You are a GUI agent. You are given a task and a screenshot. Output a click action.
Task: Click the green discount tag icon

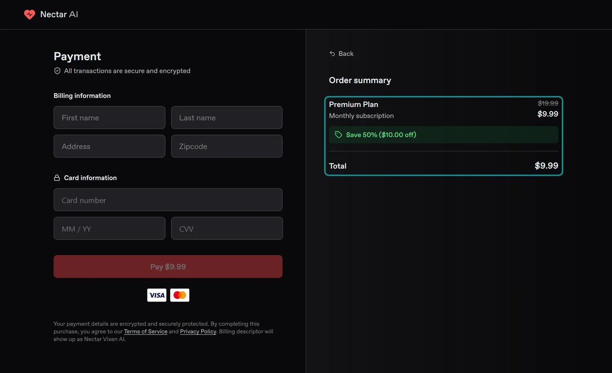[339, 135]
